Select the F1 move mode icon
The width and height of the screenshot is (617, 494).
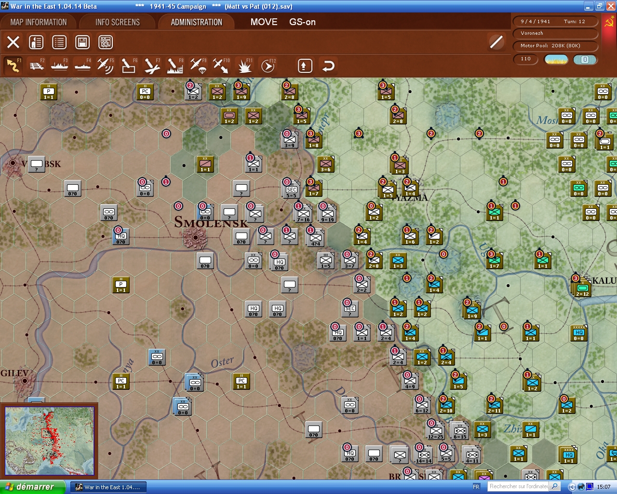pyautogui.click(x=13, y=66)
